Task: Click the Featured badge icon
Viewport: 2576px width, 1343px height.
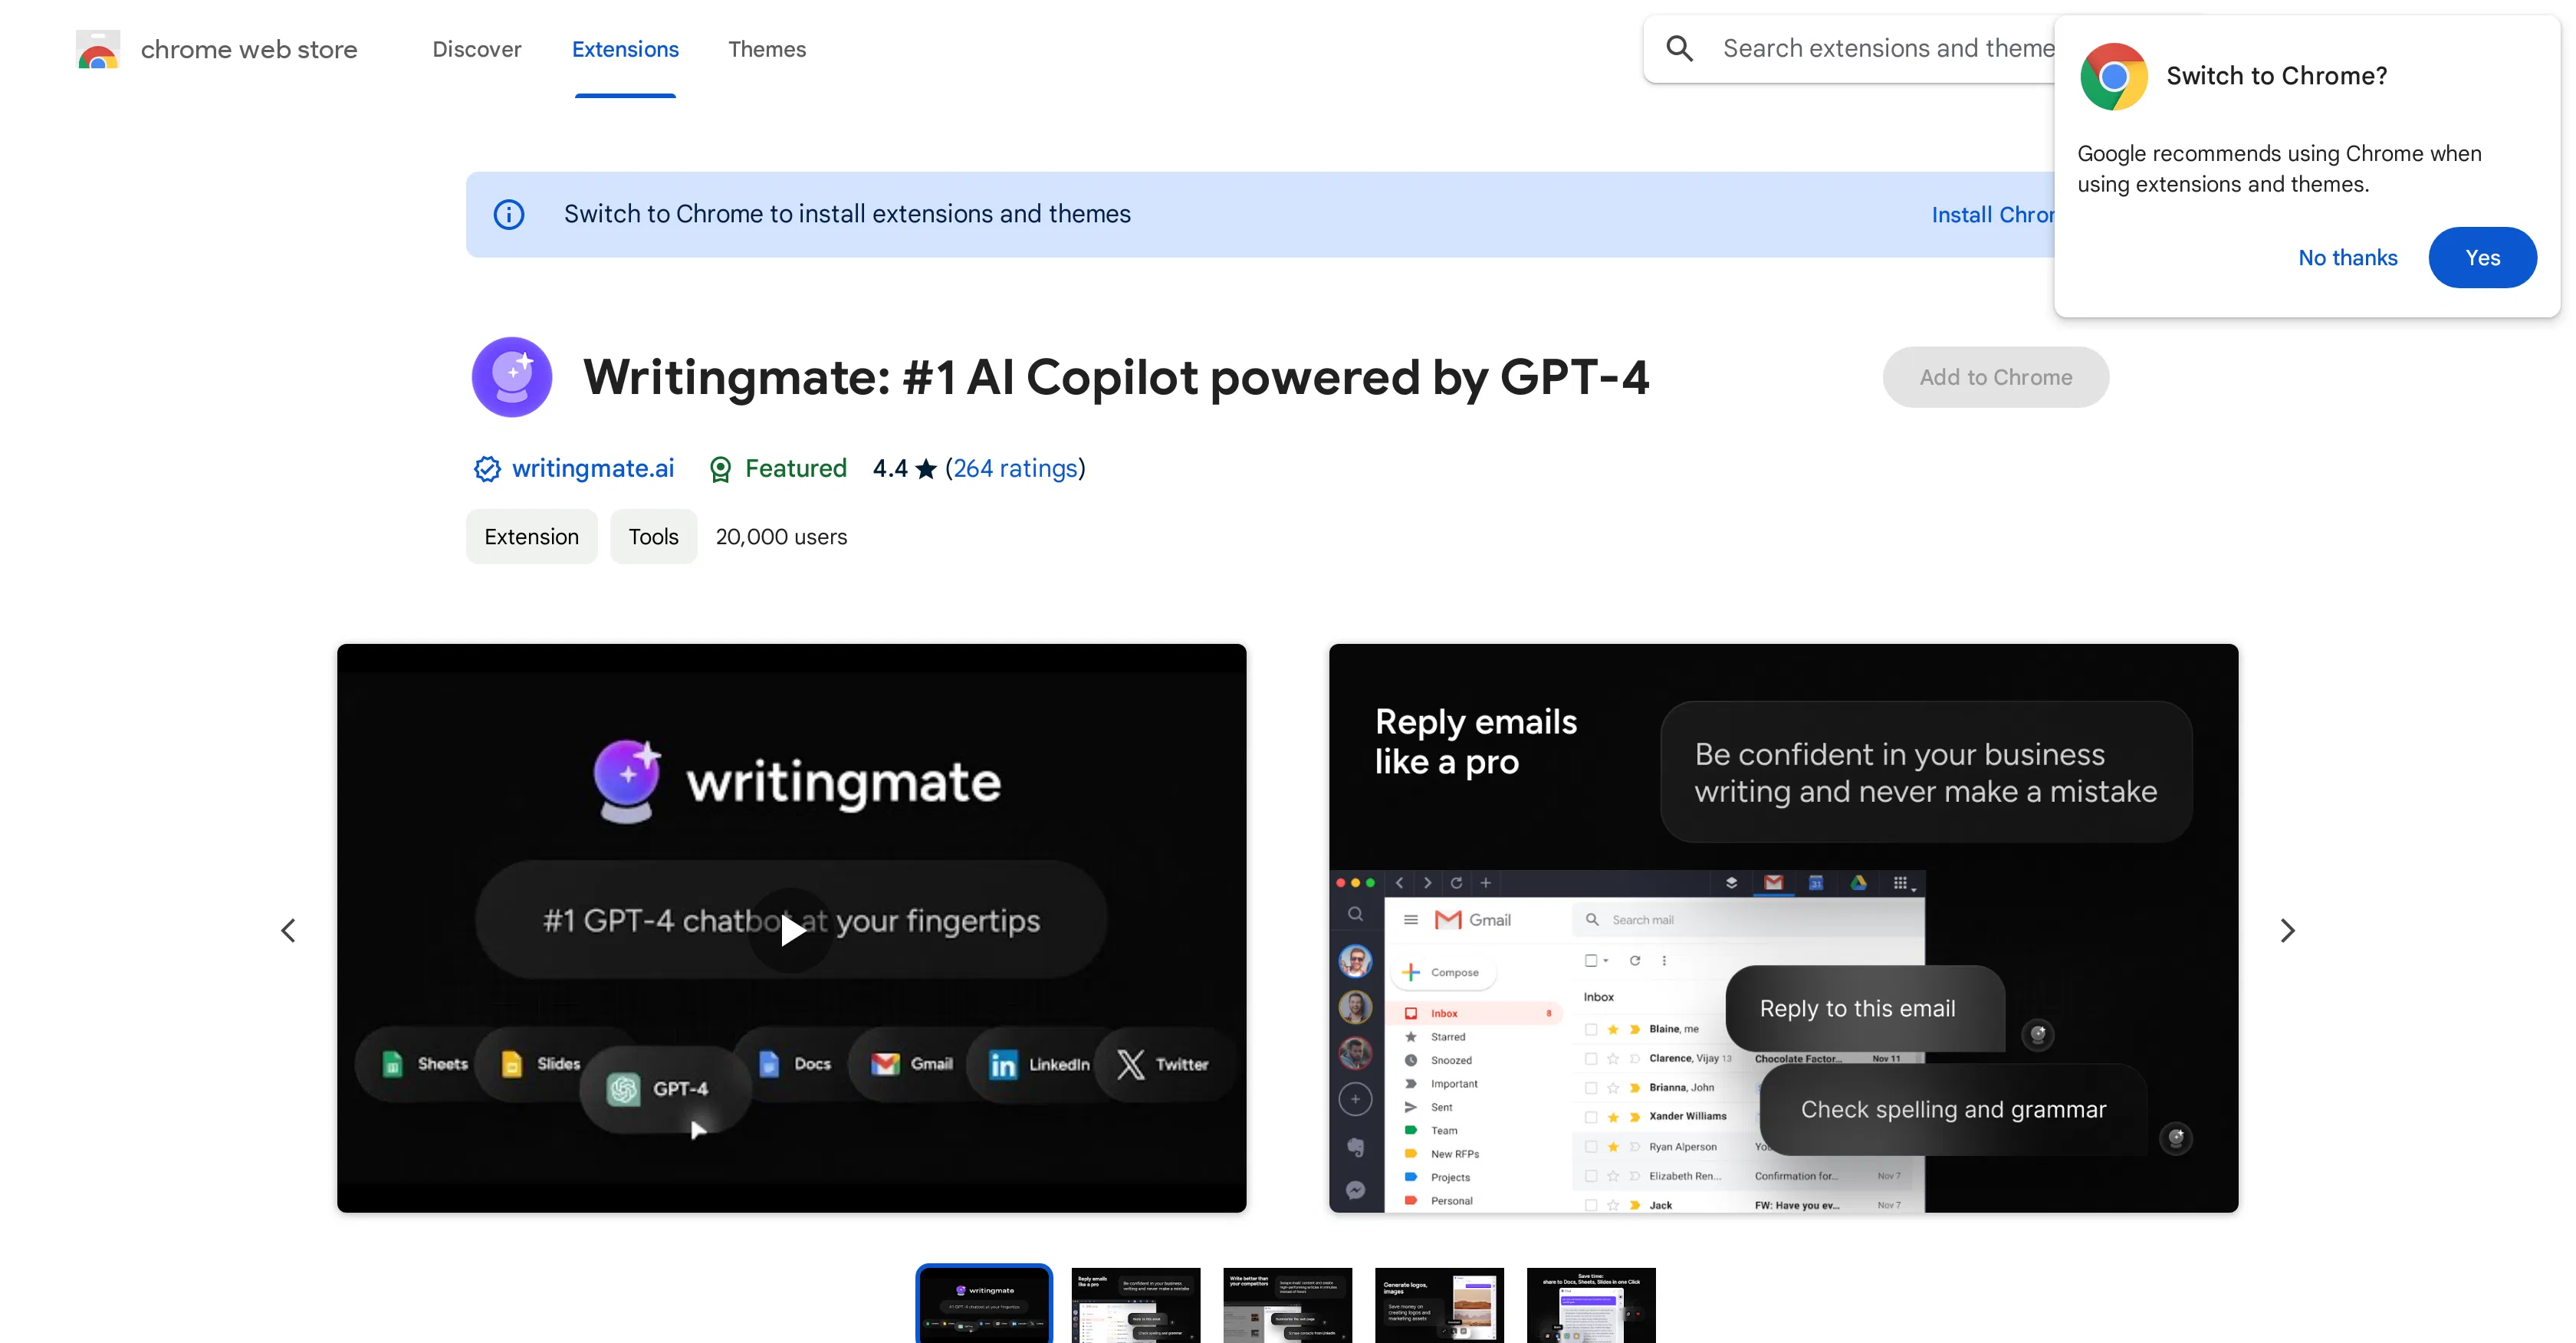Action: point(720,468)
